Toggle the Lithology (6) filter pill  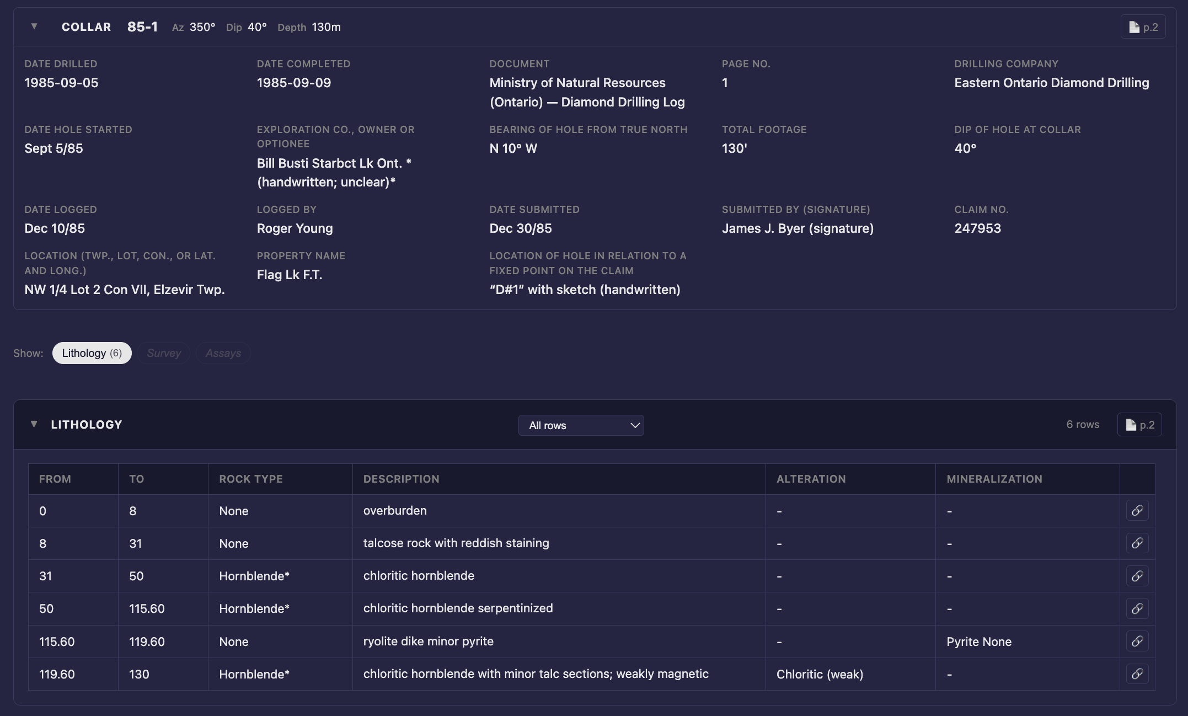[92, 353]
